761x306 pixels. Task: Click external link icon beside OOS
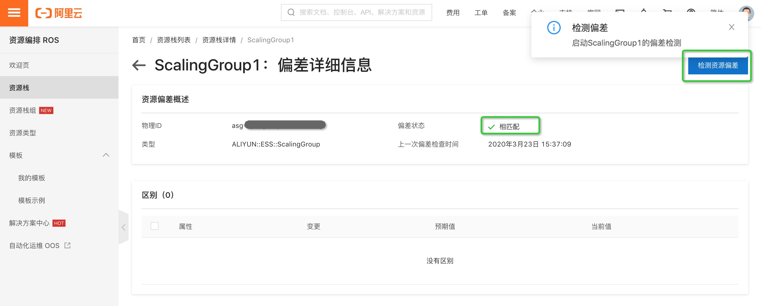click(x=67, y=245)
